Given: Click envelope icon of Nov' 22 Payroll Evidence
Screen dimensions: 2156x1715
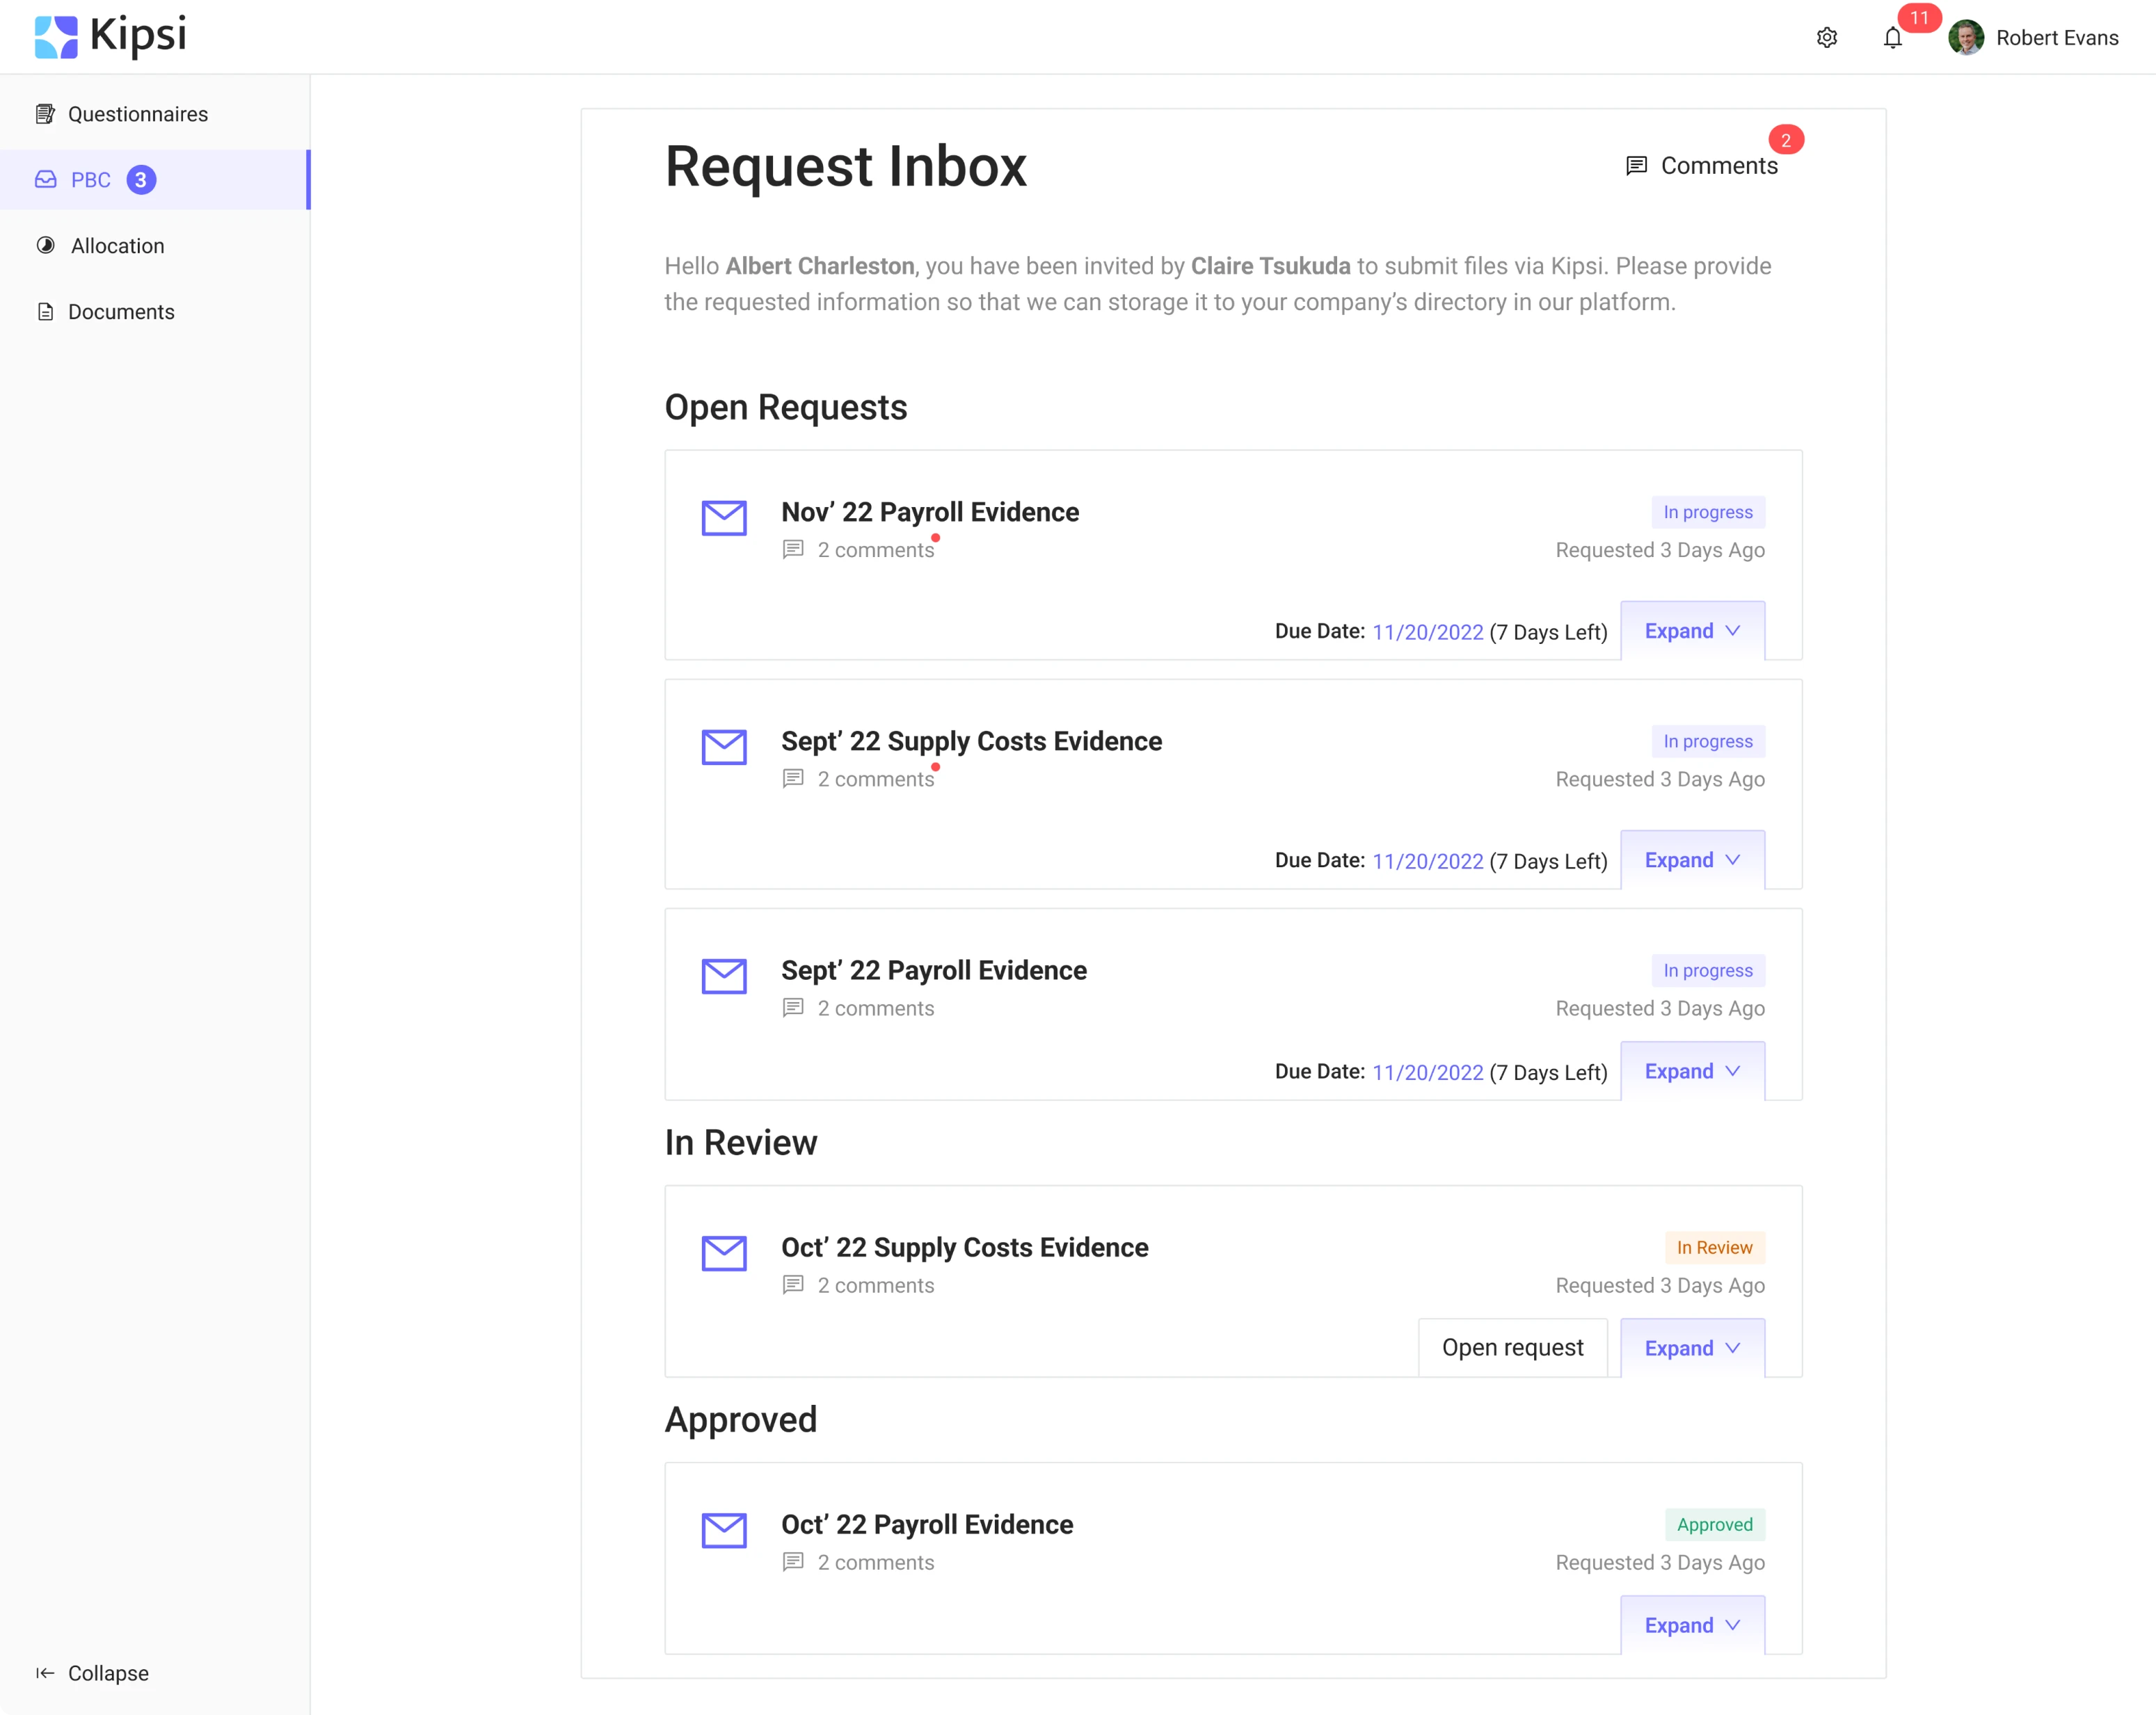Looking at the screenshot, I should pyautogui.click(x=724, y=517).
